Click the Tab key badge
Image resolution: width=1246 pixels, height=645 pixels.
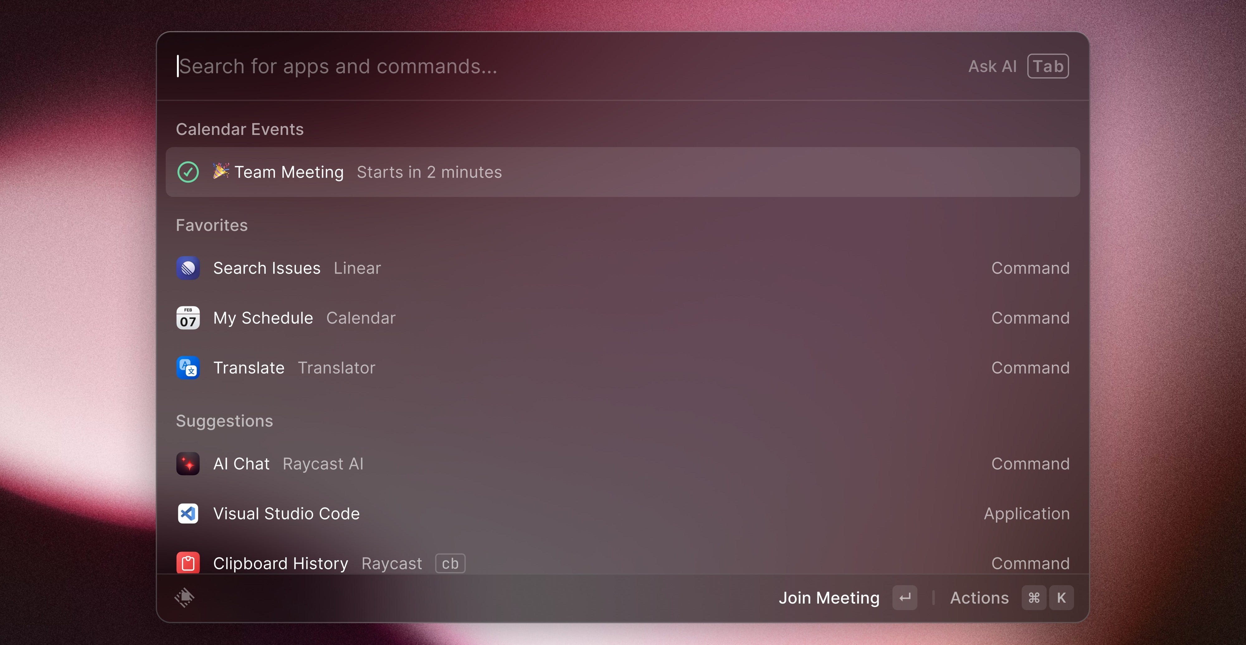tap(1048, 66)
